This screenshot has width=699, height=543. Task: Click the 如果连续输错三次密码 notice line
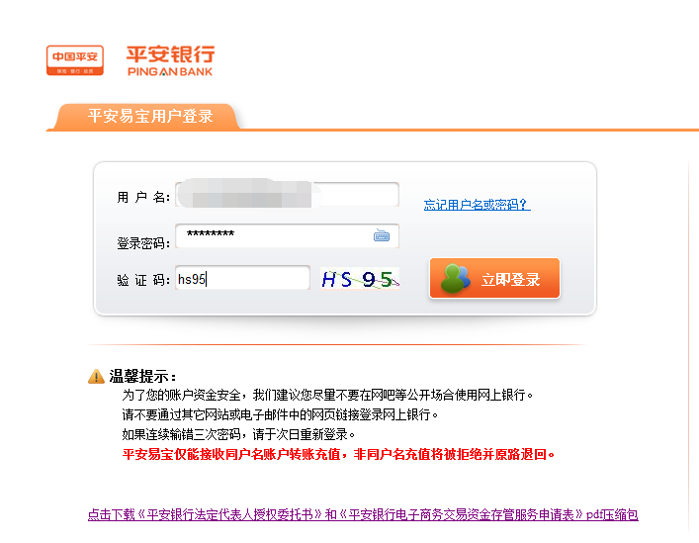238,434
